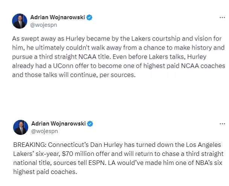229x186 pixels.
Task: Open more options on the 'As swept away' tweet
Action: click(222, 17)
